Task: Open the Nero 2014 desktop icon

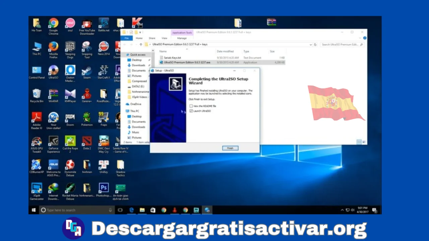Action: coord(104,49)
